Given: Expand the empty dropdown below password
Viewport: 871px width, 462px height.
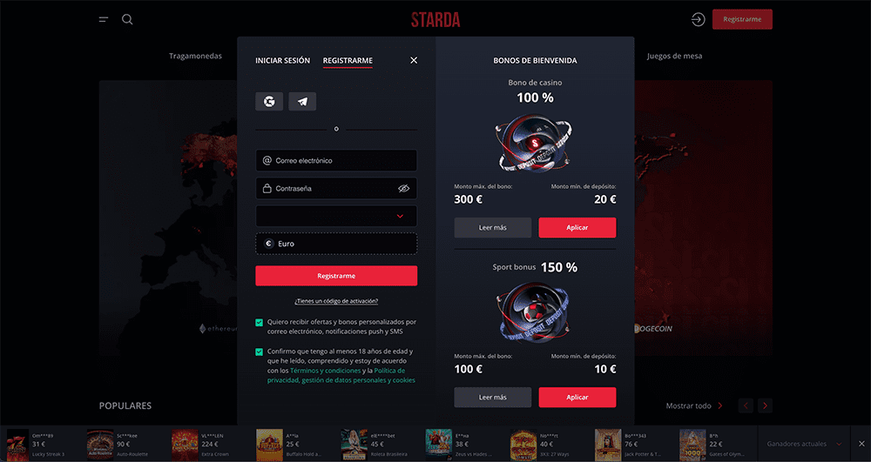Looking at the screenshot, I should [x=336, y=217].
